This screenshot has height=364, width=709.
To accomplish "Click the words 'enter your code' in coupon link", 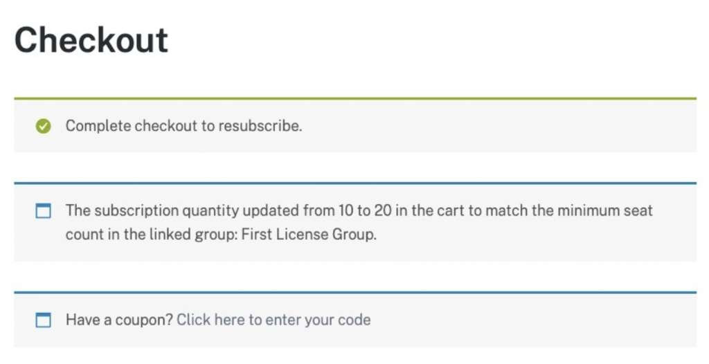I will click(x=318, y=320).
